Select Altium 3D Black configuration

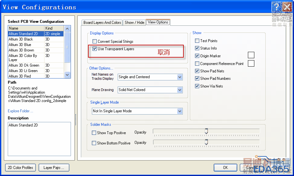[36, 39]
